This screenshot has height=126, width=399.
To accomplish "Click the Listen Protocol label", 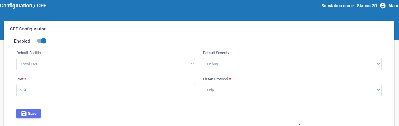I will [215, 79].
